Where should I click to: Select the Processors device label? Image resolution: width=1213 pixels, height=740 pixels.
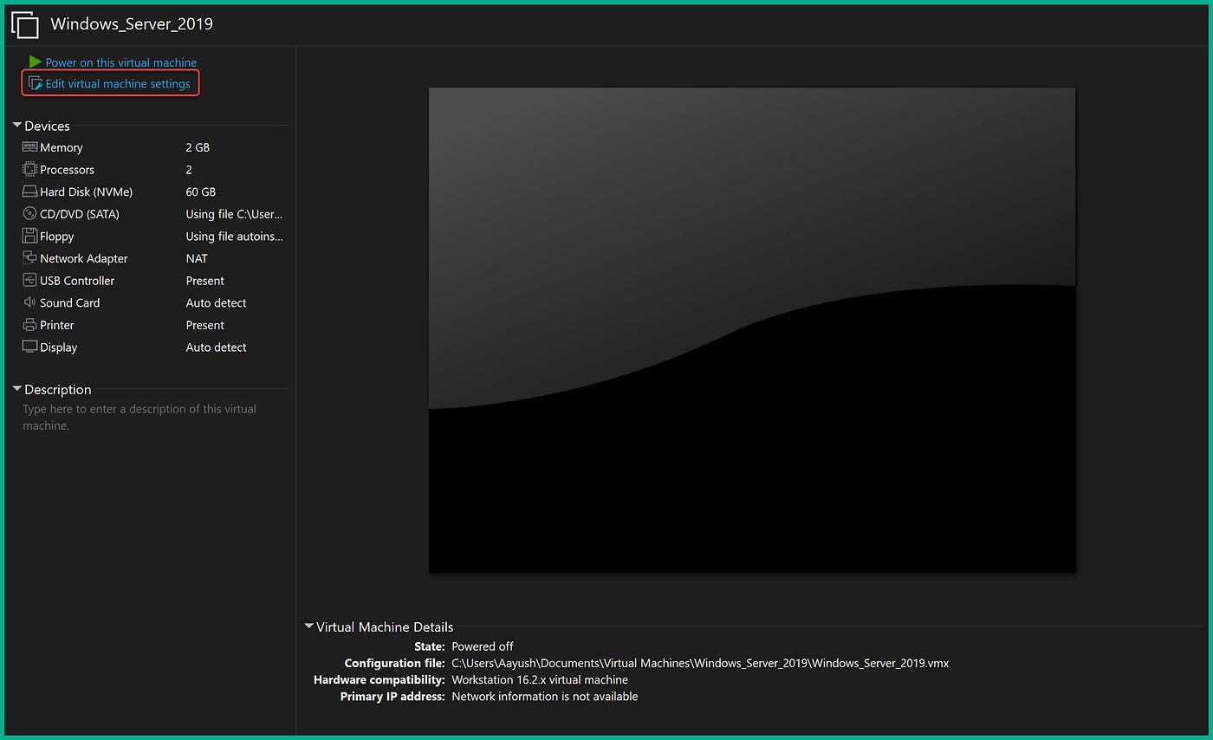pos(67,170)
